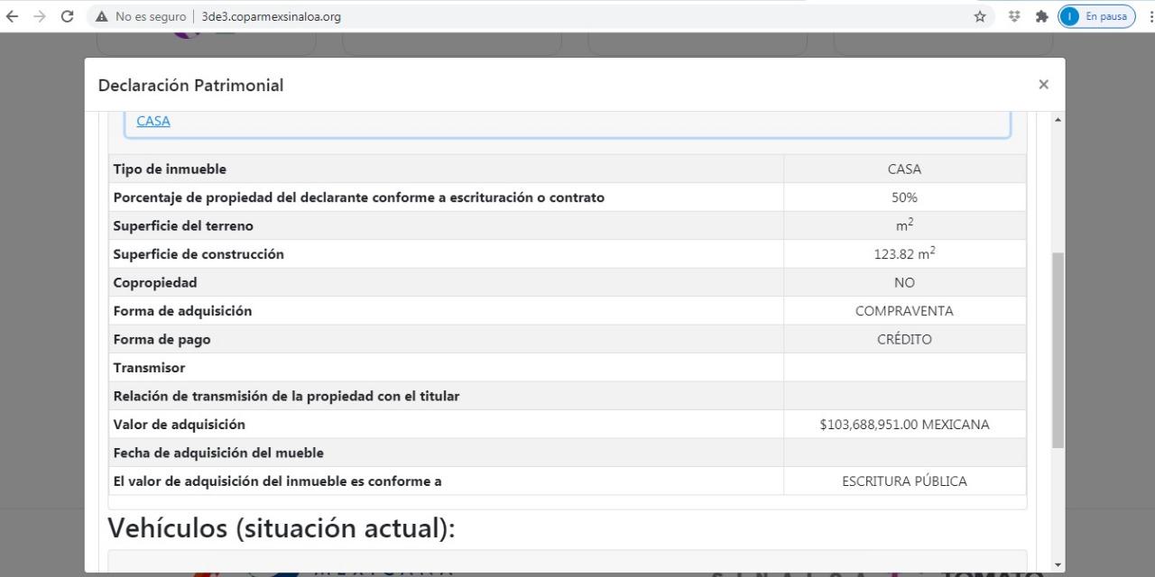Click the 'Declaración Patrimonial' modal title
The image size is (1155, 577).
point(190,86)
